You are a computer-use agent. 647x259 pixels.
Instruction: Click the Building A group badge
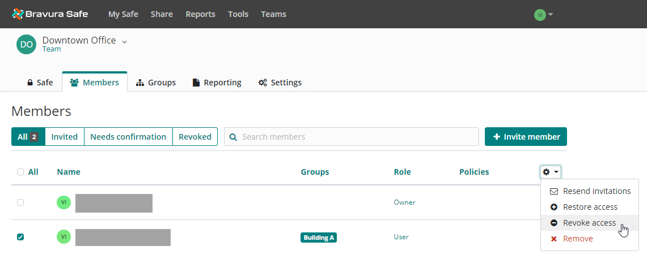(x=319, y=238)
